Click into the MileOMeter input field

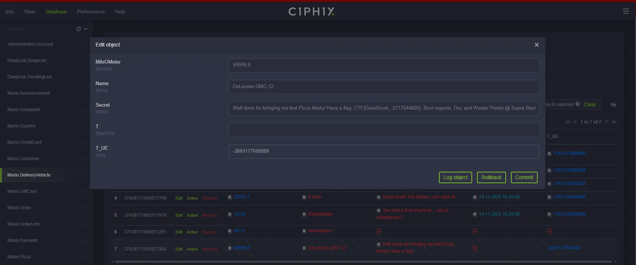tap(384, 65)
